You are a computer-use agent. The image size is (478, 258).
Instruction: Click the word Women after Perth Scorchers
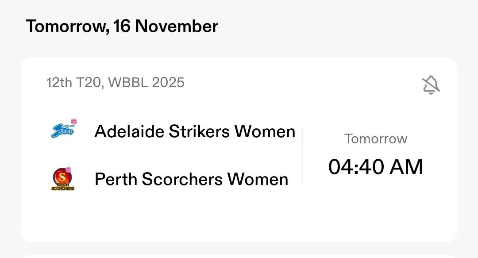click(x=258, y=179)
